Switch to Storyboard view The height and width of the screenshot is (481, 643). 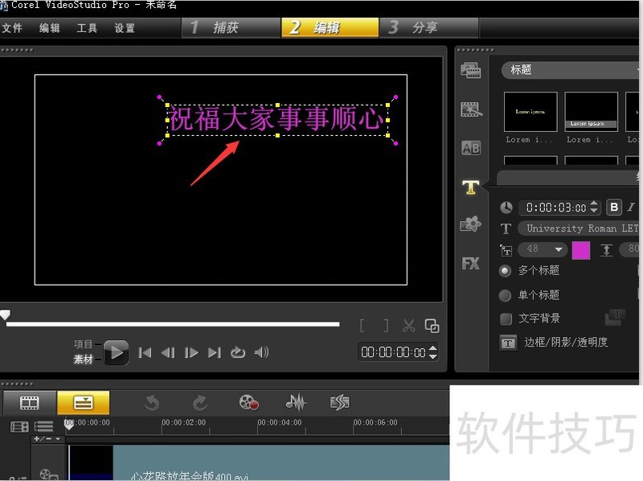[30, 403]
